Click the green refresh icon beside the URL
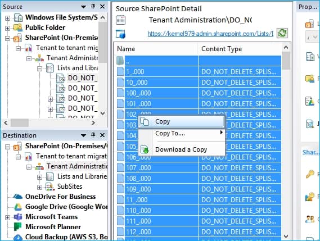This screenshot has height=241, width=320. pos(282,33)
